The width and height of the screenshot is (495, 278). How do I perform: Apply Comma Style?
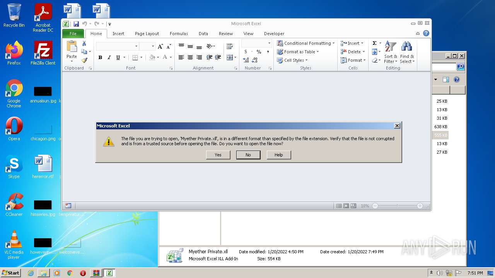tap(268, 52)
